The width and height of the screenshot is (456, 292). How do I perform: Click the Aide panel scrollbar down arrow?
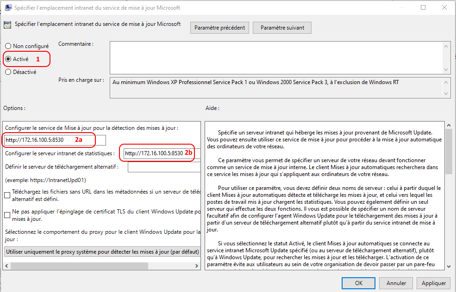[x=449, y=266]
